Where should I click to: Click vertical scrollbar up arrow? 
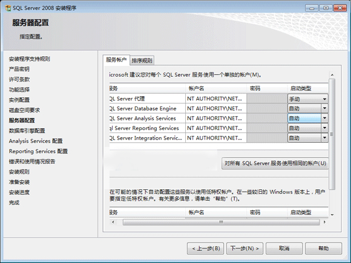point(332,75)
